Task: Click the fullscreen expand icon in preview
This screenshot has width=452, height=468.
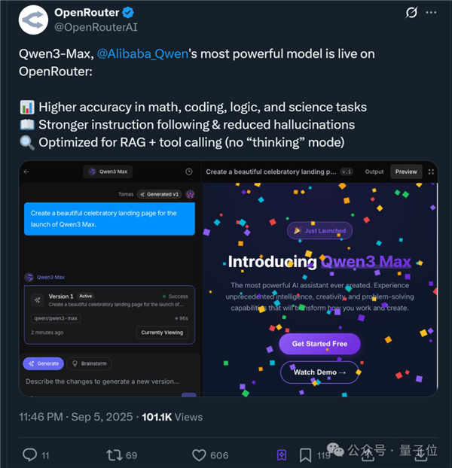Action: click(431, 172)
